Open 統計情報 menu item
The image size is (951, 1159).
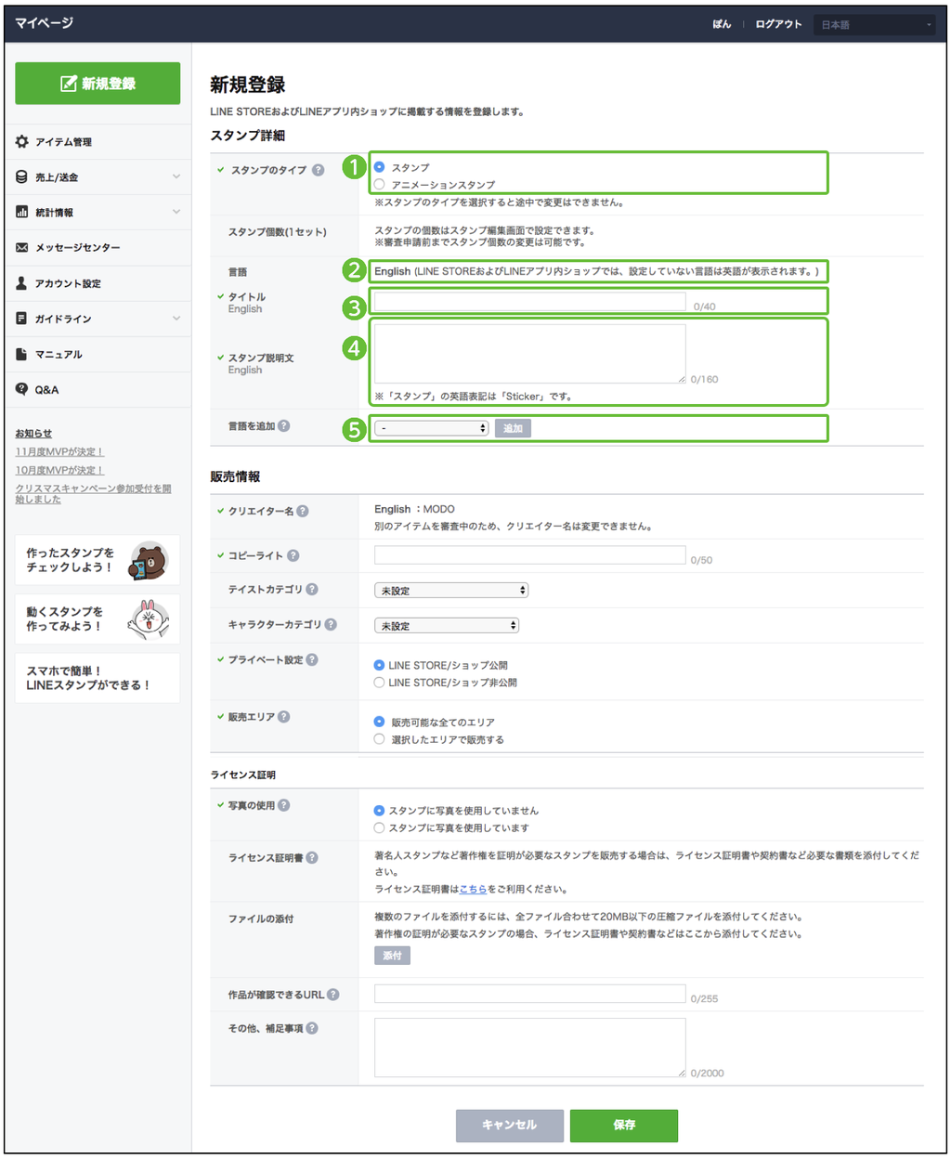coord(98,213)
